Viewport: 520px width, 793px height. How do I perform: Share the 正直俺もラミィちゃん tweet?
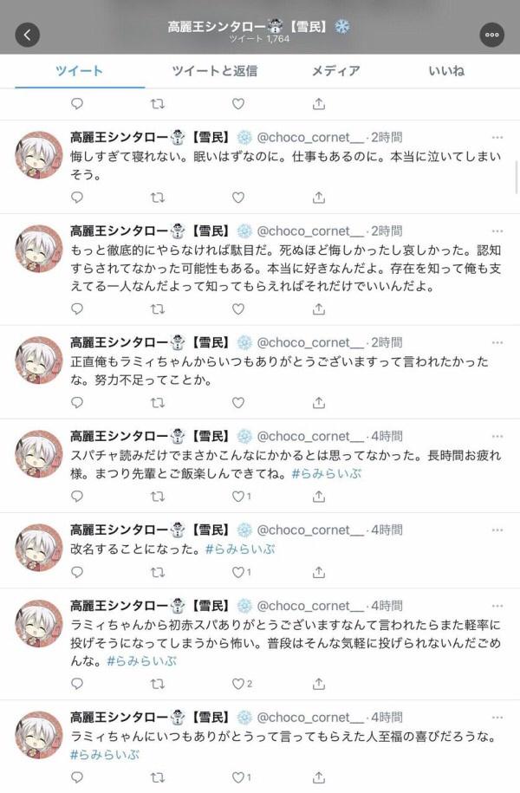319,403
